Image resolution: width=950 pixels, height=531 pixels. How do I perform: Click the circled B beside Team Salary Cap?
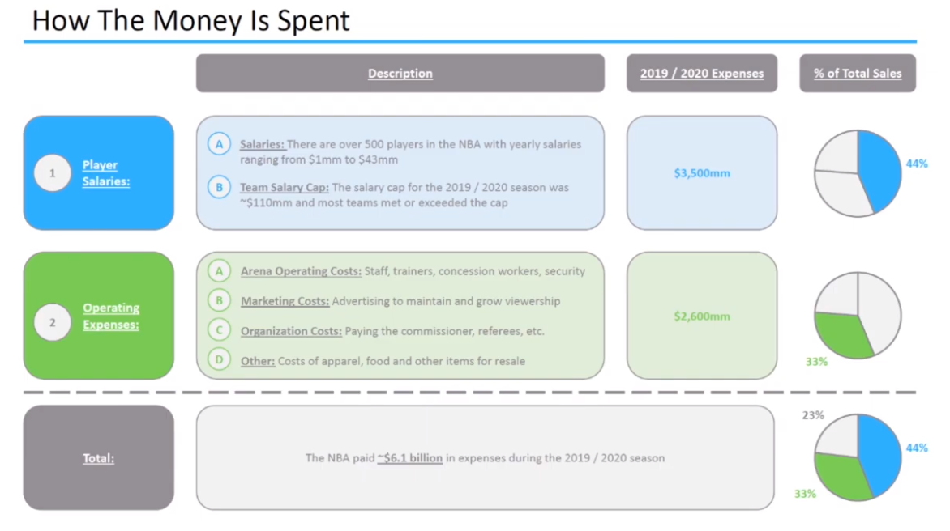(x=219, y=187)
